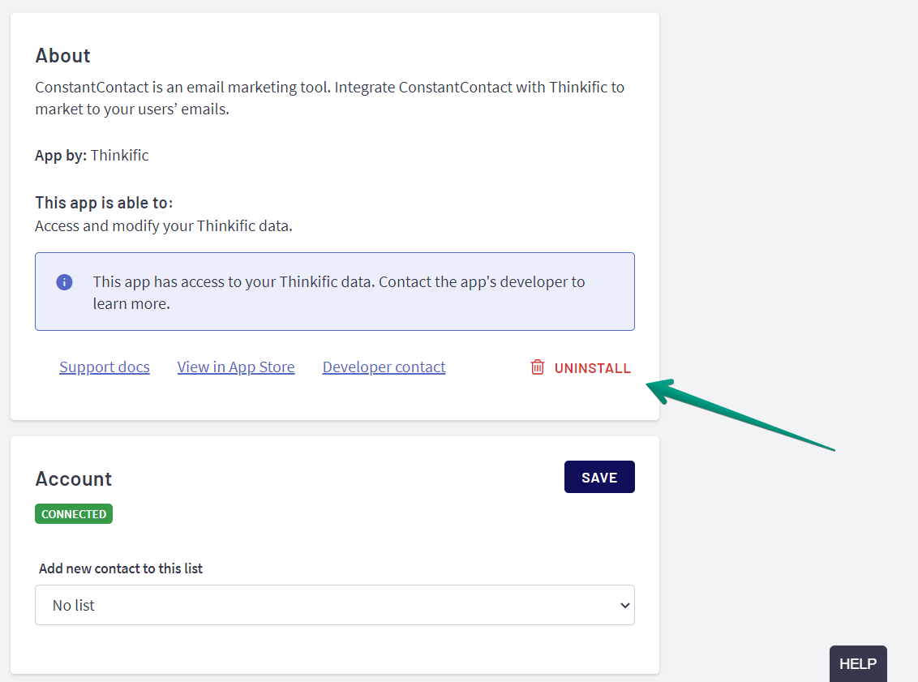The image size is (918, 682).
Task: Click 'Access and modify your Thinkific data.' text
Action: point(164,226)
